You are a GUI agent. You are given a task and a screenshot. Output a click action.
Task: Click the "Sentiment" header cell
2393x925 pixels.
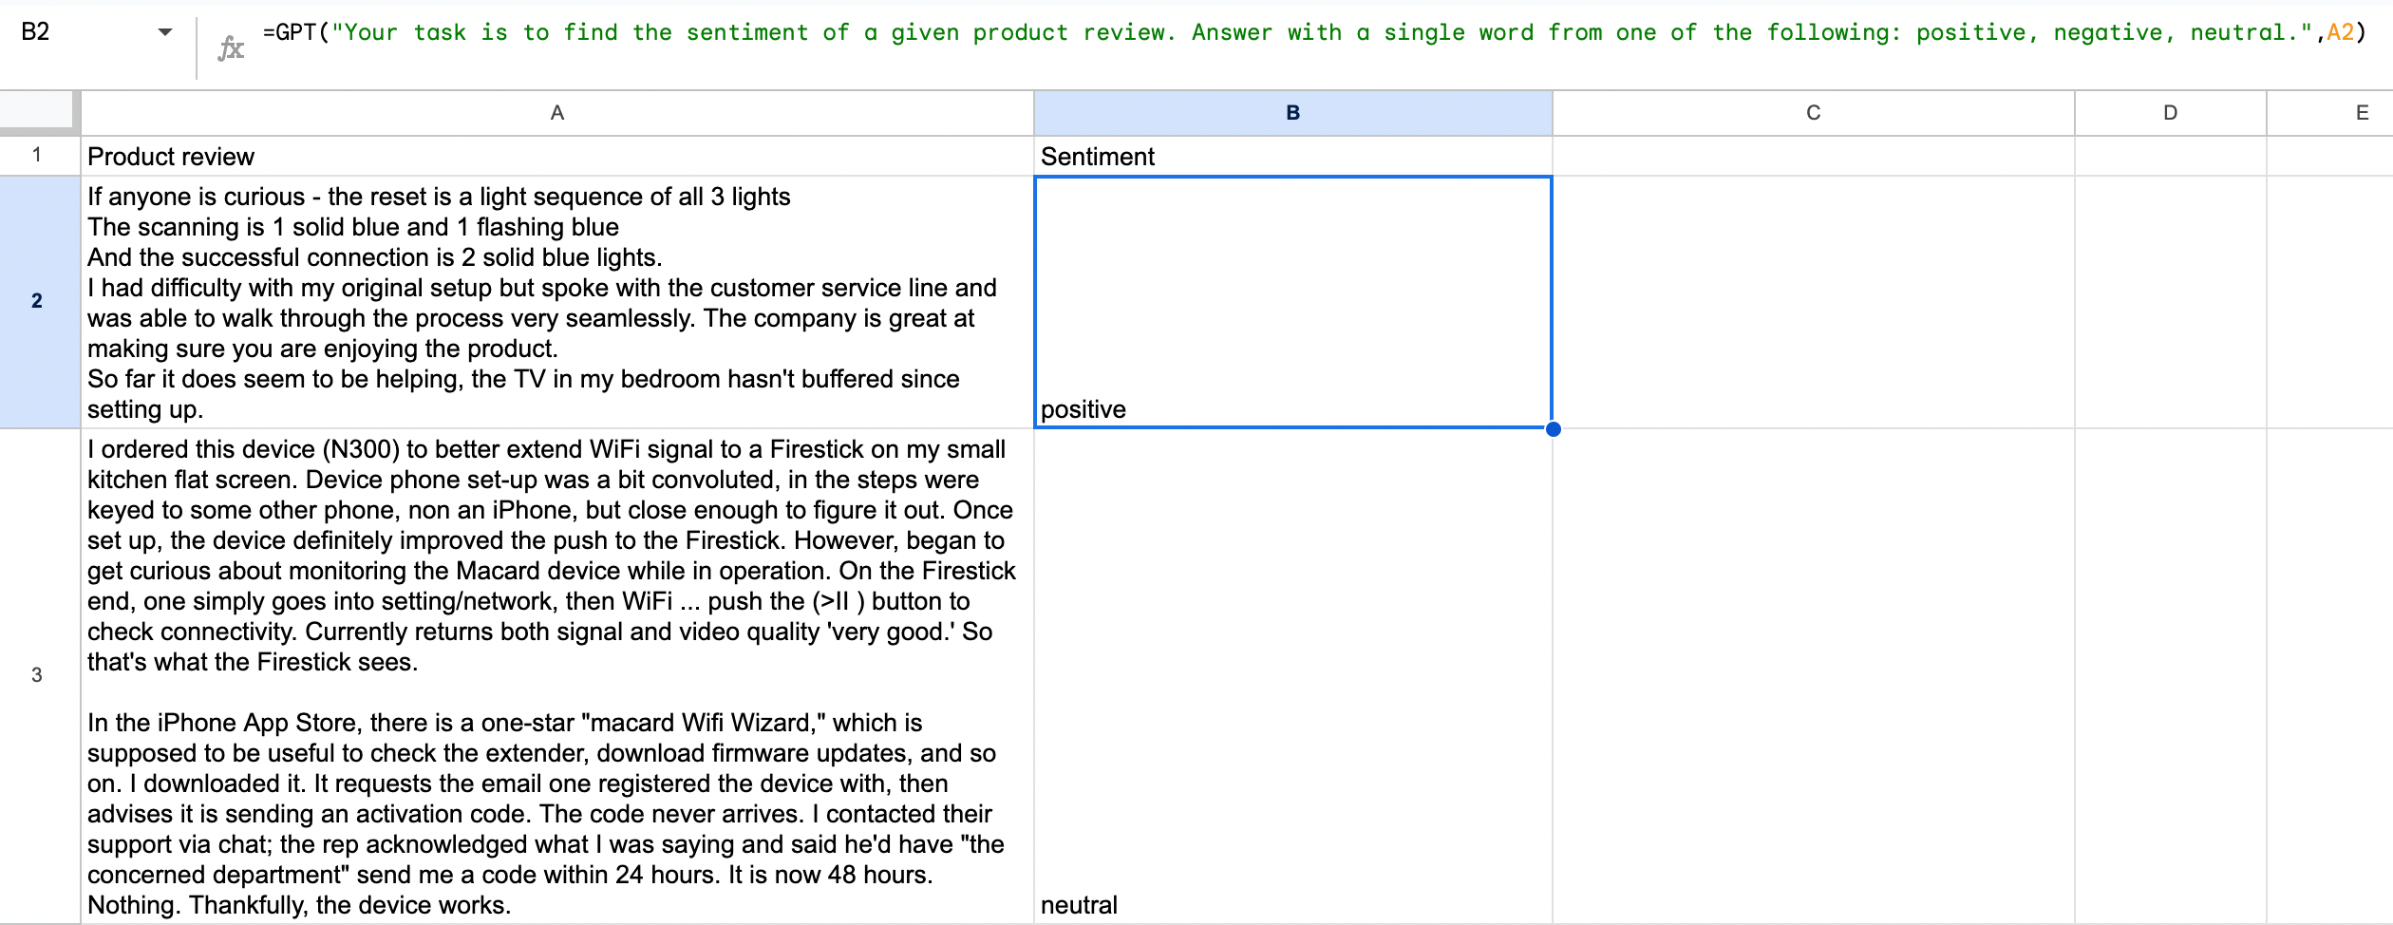tap(1292, 157)
